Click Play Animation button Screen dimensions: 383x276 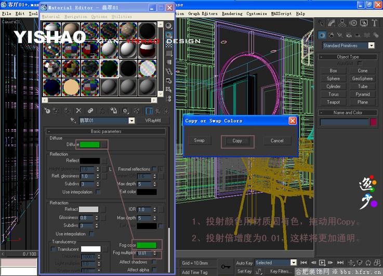pyautogui.click(x=322, y=262)
